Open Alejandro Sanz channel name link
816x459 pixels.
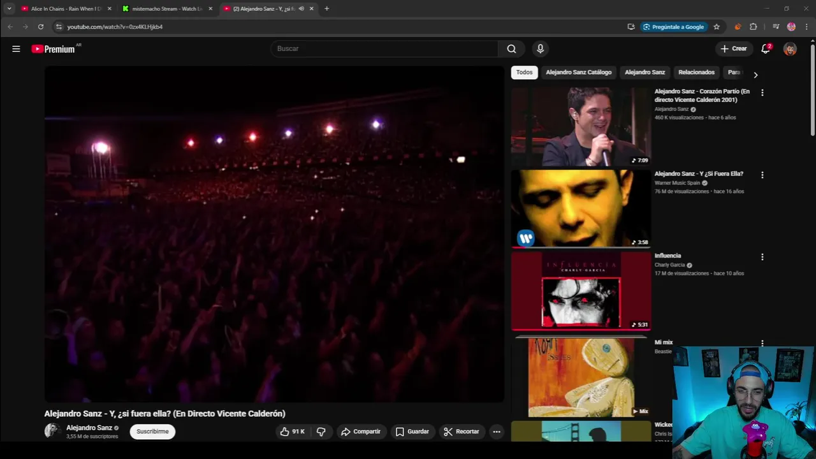(x=89, y=428)
